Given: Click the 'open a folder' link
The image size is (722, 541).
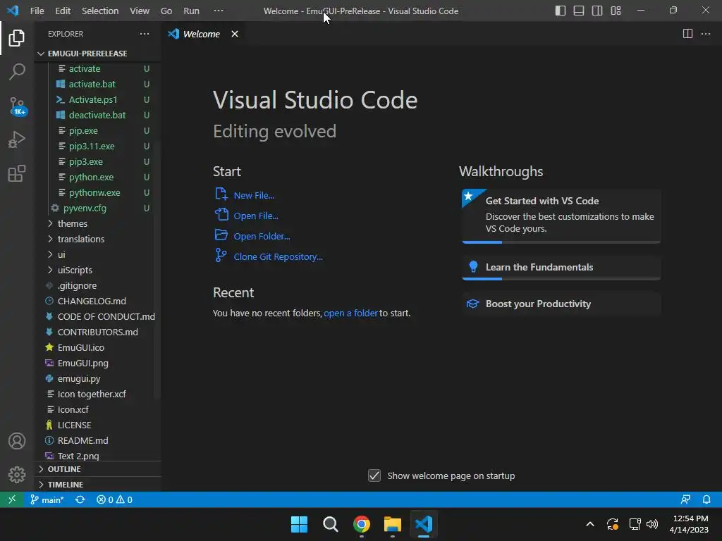Looking at the screenshot, I should tap(350, 313).
